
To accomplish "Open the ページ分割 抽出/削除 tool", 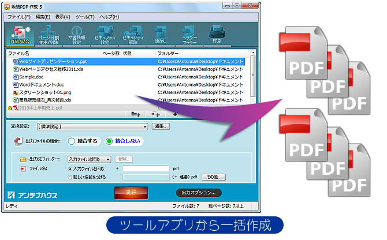I will pos(49,35).
